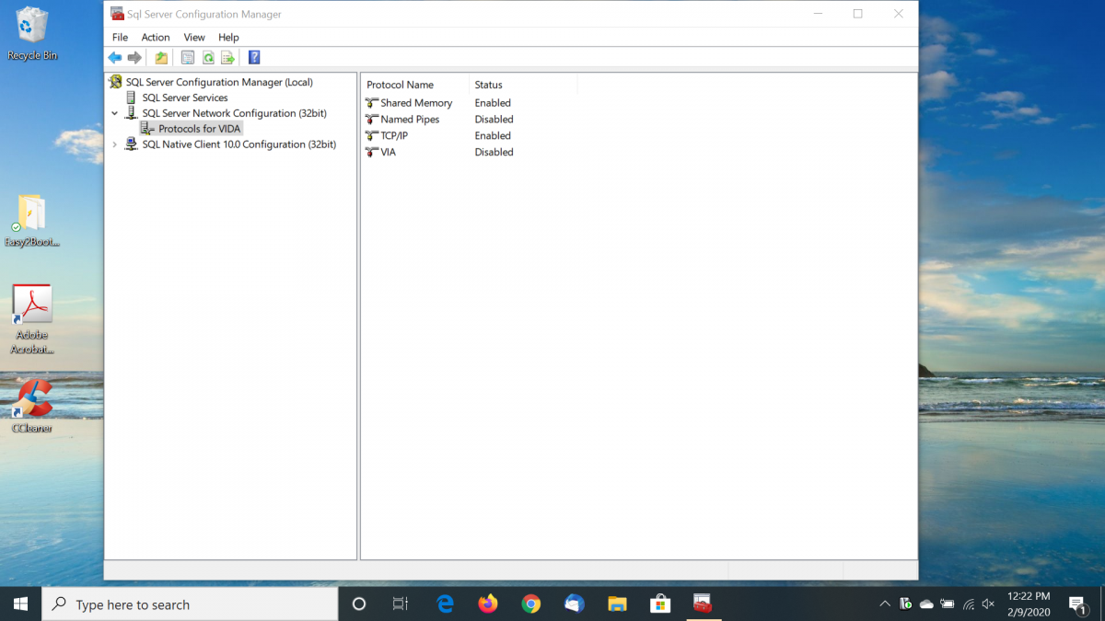1105x621 pixels.
Task: Open the Action menu
Action: coord(155,38)
